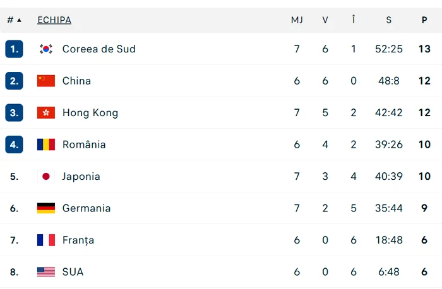Image resolution: width=442 pixels, height=289 pixels.
Task: Click the Romania flag icon
Action: click(46, 144)
